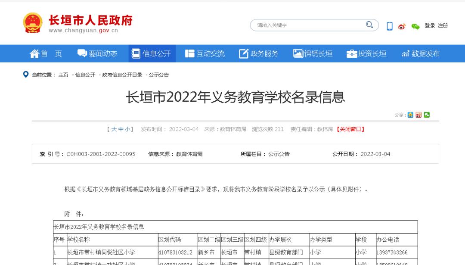
Task: Share the article via WeChat
Action: coord(427,115)
